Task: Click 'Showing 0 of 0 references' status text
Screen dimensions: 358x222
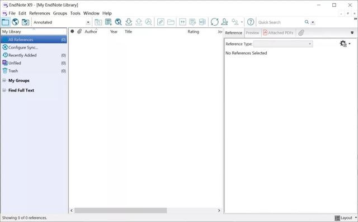Action: pos(25,218)
